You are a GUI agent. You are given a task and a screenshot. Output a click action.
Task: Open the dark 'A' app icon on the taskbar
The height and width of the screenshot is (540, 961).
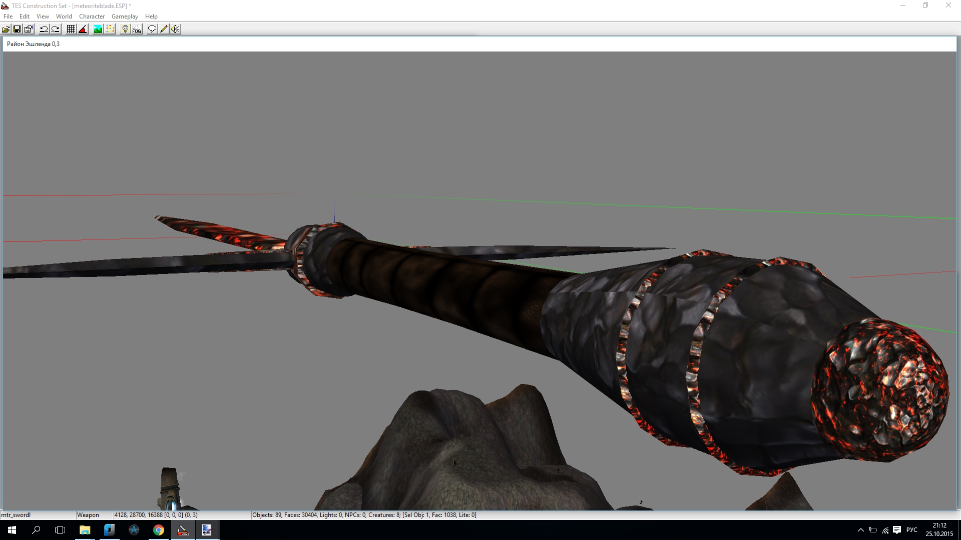[134, 530]
